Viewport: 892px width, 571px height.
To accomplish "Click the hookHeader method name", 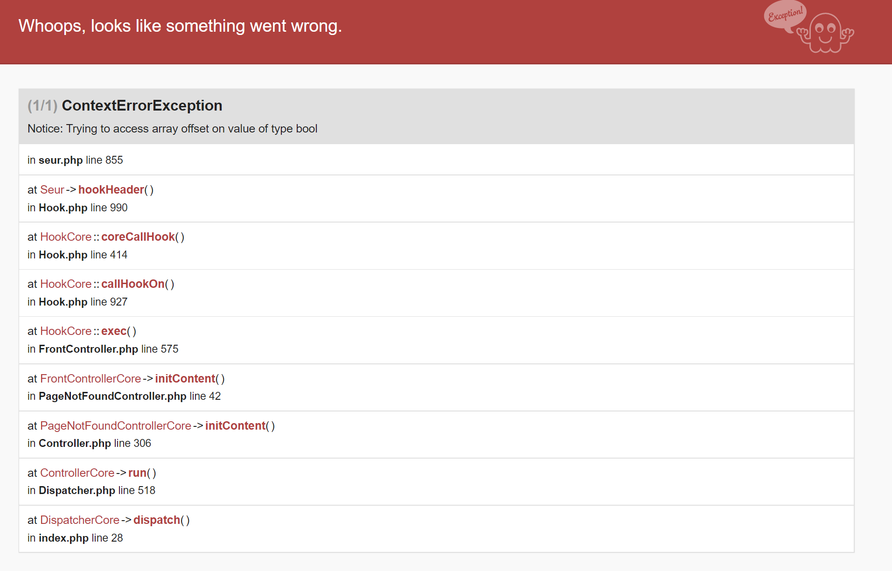I will click(111, 190).
